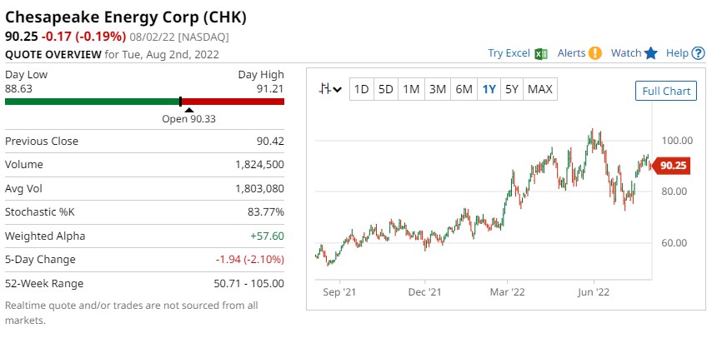Switch chart to 1M range
712x338 pixels.
411,89
